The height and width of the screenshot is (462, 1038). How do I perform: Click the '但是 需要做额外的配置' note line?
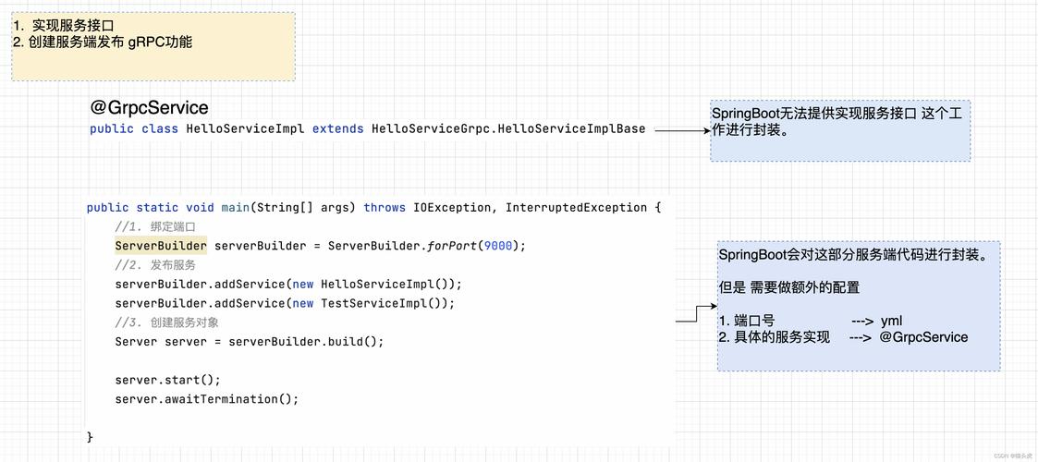pyautogui.click(x=790, y=287)
